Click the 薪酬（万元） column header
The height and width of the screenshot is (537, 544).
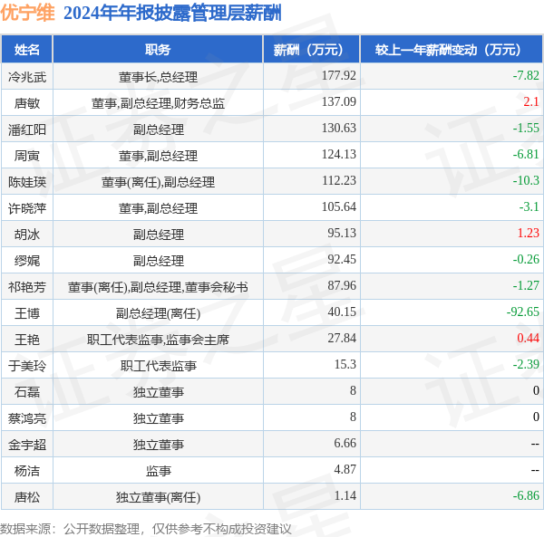[312, 50]
